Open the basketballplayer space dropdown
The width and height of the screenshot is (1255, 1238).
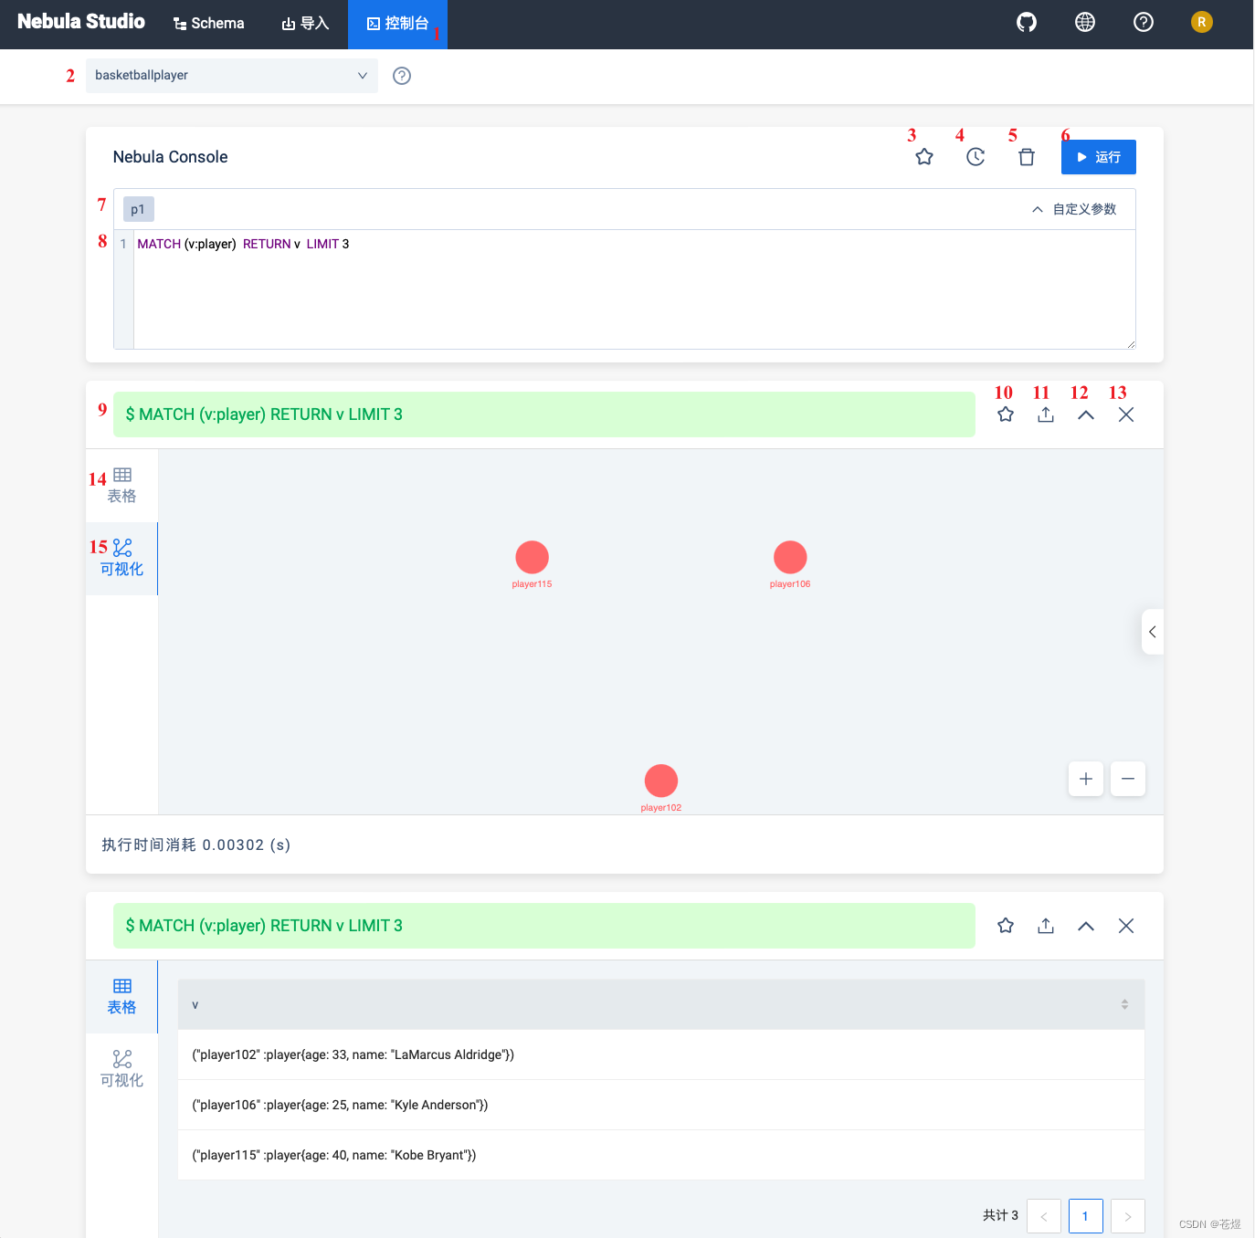coord(232,76)
